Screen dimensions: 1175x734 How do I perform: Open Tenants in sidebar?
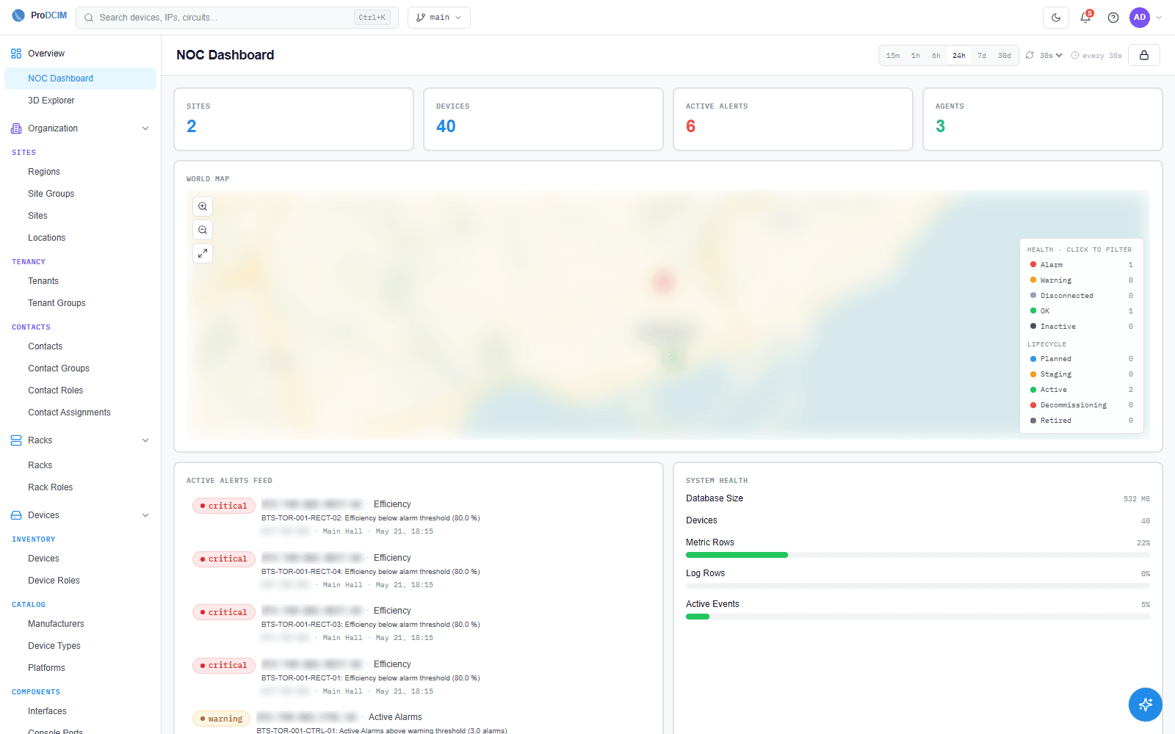(80, 281)
